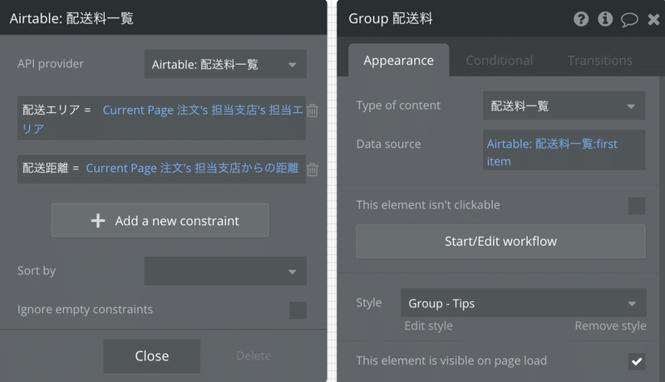
Task: Delete the 配送距離 constraint with trash icon
Action: (x=313, y=169)
